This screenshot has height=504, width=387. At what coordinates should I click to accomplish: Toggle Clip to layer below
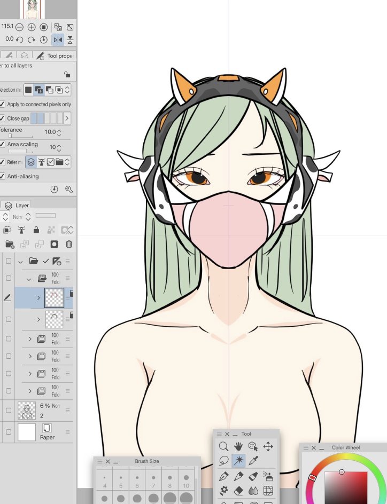coord(7,230)
